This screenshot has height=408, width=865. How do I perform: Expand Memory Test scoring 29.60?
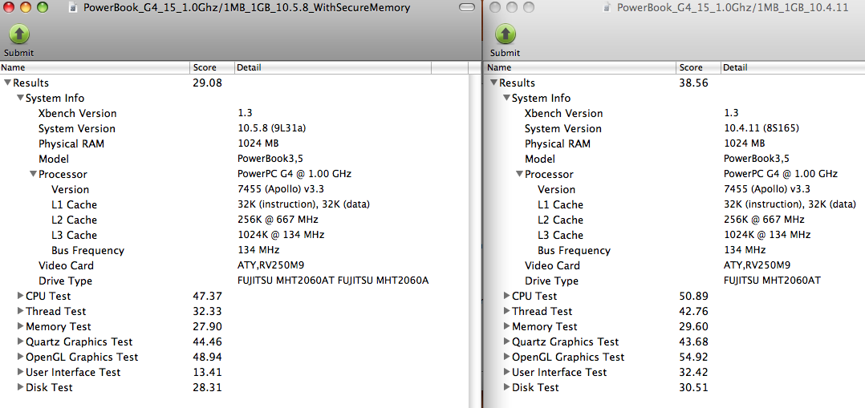tap(507, 327)
